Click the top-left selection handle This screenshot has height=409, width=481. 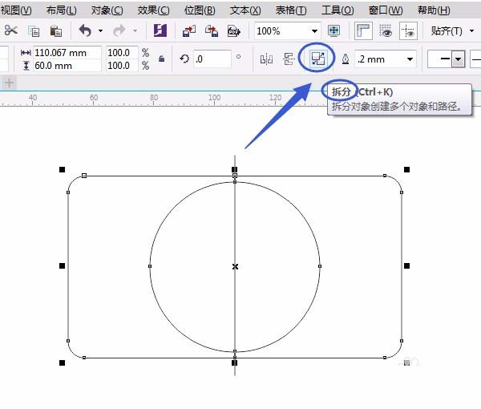(62, 169)
